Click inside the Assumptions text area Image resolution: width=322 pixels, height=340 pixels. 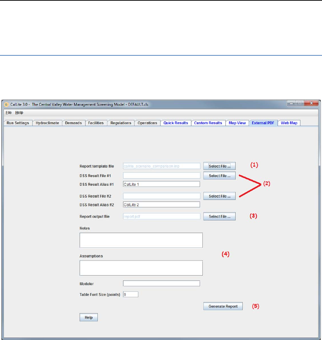[x=141, y=268]
